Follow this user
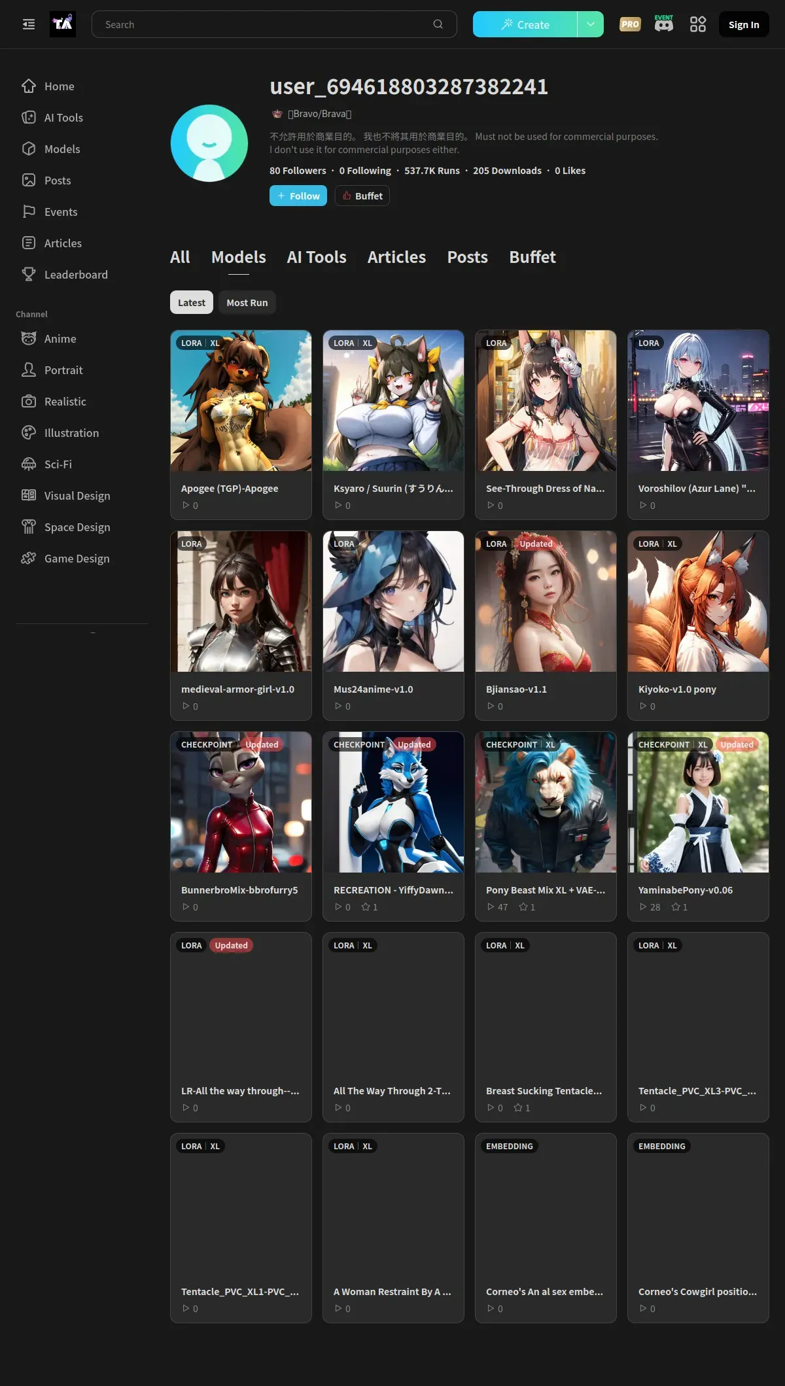785x1386 pixels. pos(298,196)
